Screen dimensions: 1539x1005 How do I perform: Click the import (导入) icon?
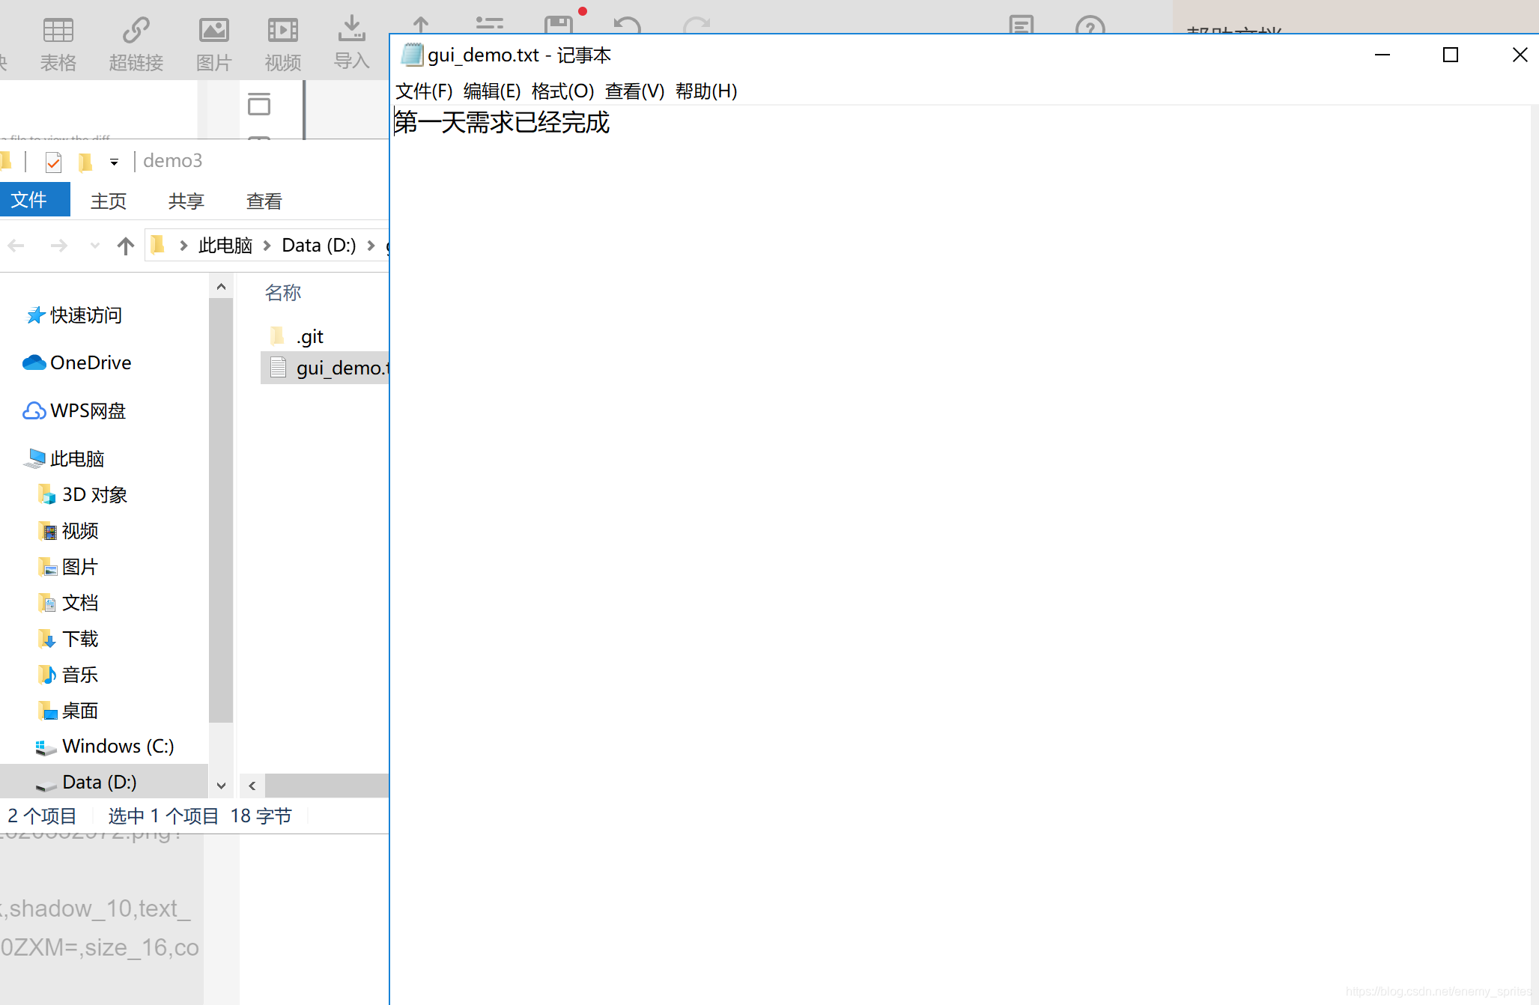pos(351,30)
